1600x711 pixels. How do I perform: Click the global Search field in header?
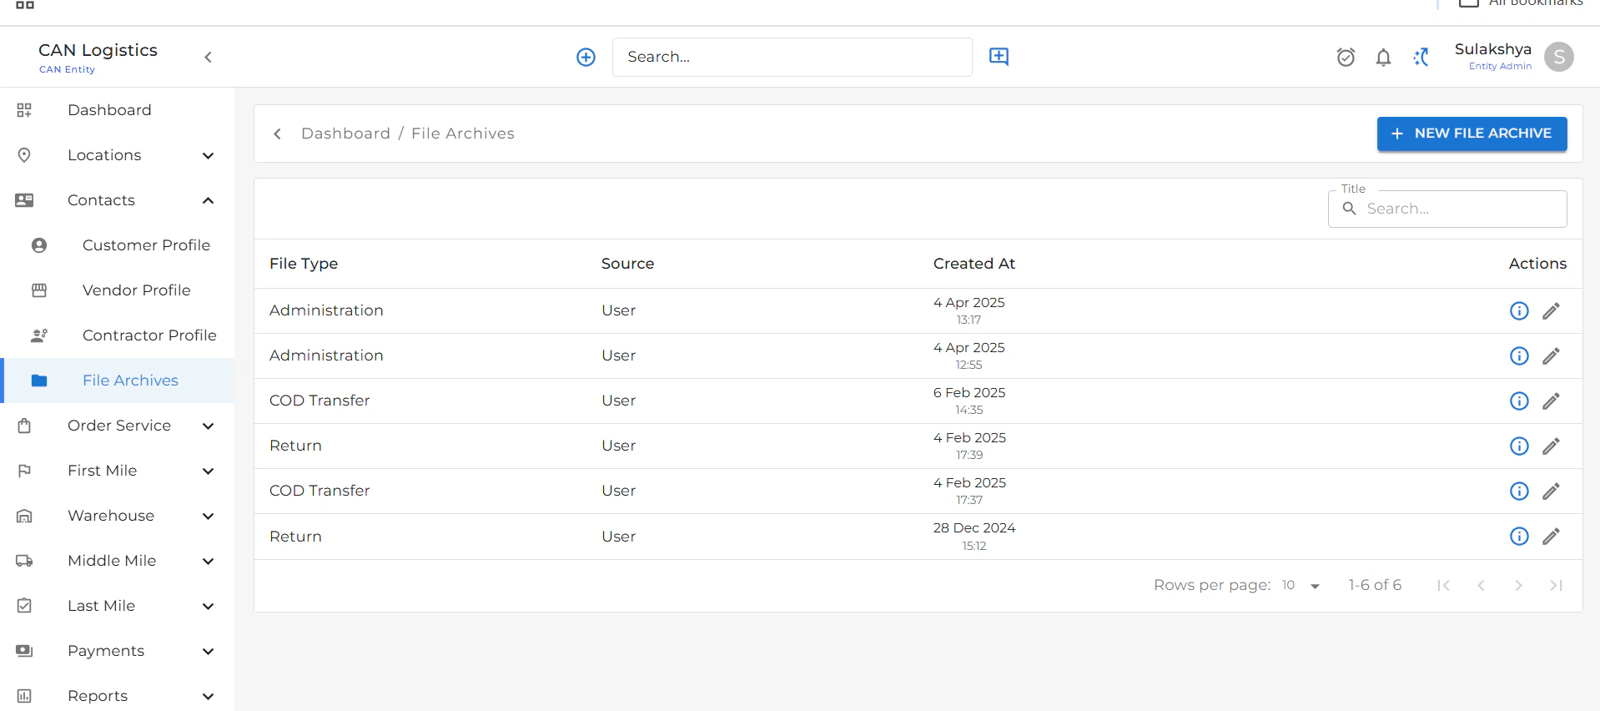(x=792, y=57)
